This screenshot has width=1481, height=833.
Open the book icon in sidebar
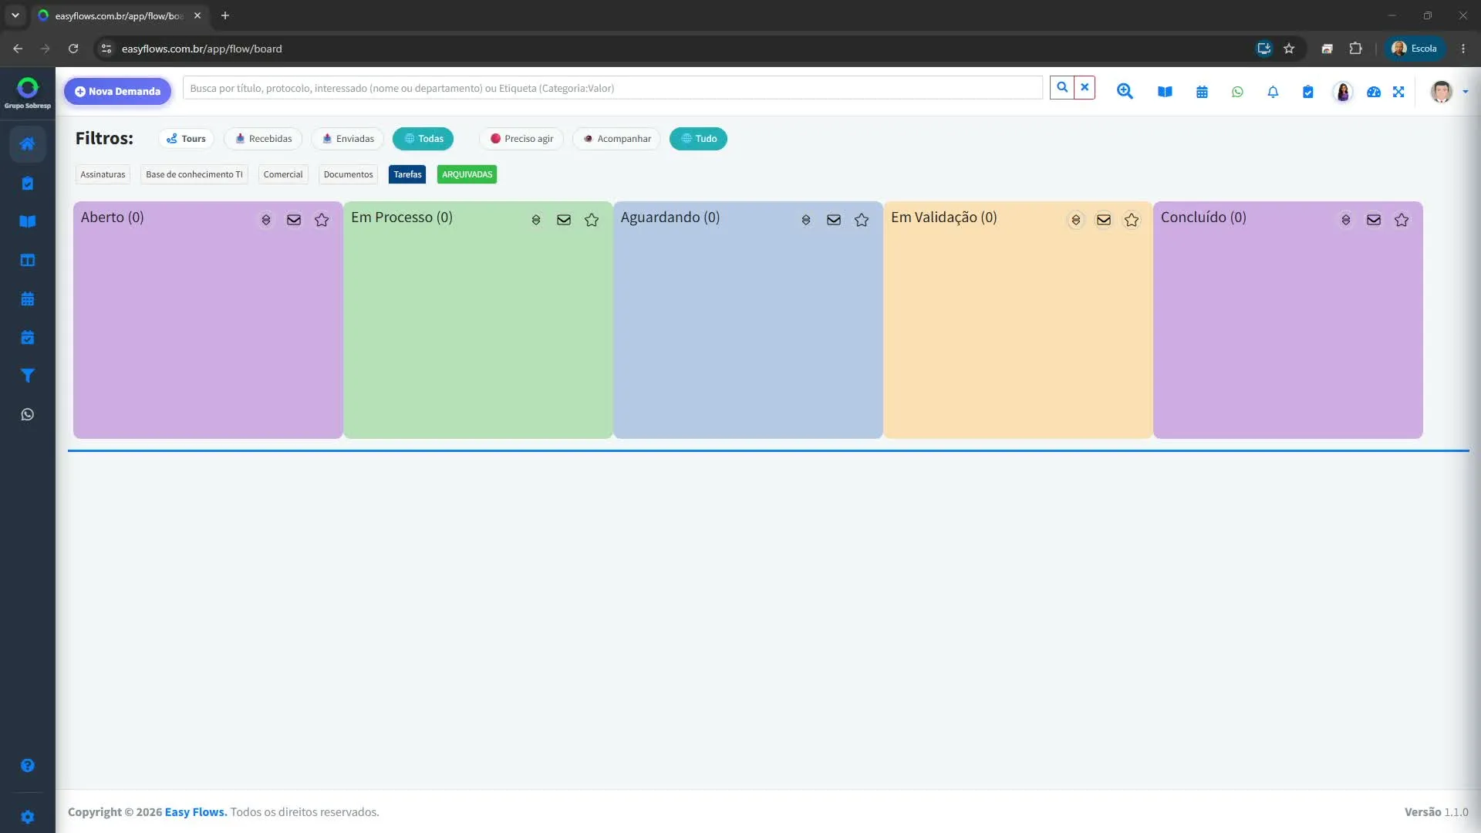click(28, 221)
